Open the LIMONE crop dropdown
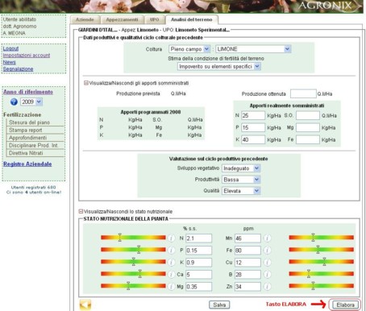Image resolution: width=366 pixels, height=311 pixels. point(253,49)
